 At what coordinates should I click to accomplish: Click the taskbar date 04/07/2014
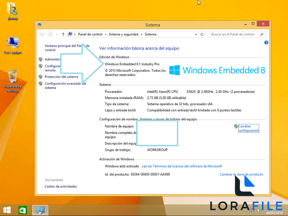point(275,213)
